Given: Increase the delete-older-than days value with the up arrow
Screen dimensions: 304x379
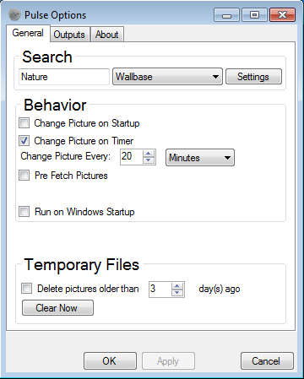Looking at the screenshot, I should pyautogui.click(x=177, y=286).
